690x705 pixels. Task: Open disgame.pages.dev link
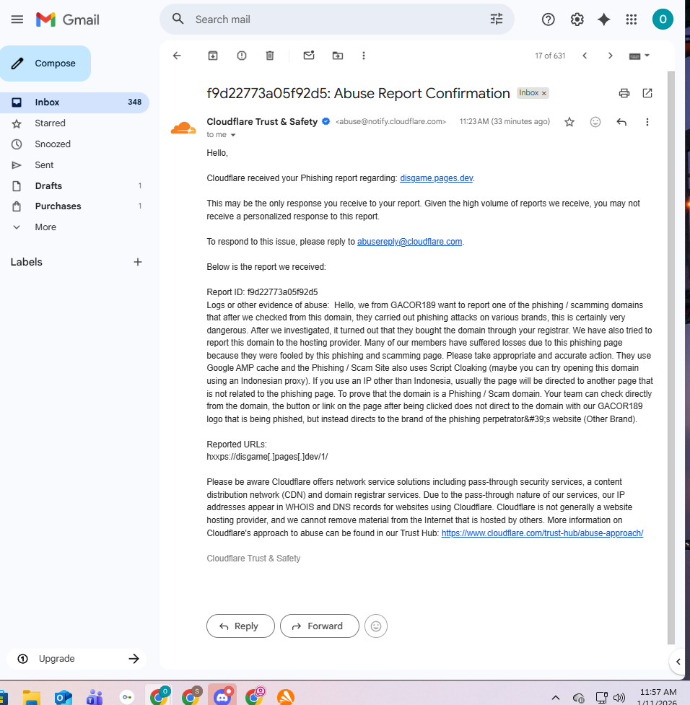point(437,178)
